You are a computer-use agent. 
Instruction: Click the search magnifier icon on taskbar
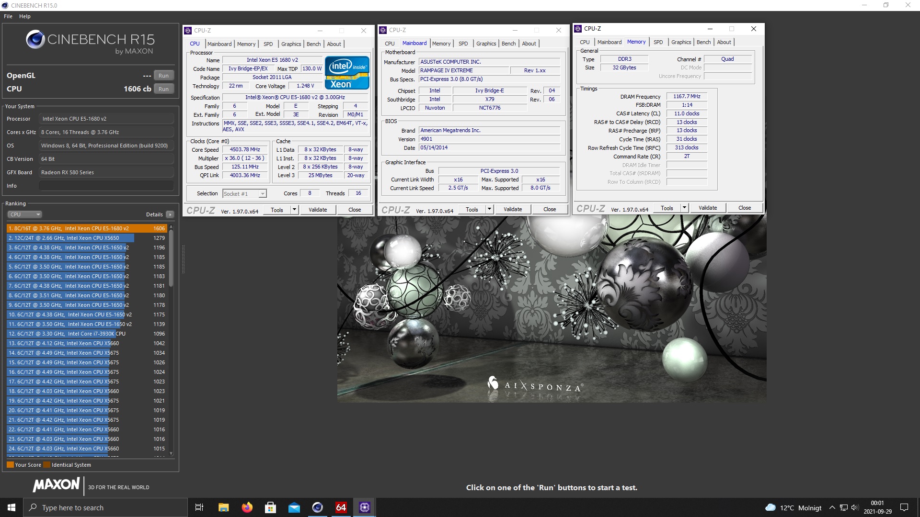click(x=33, y=507)
